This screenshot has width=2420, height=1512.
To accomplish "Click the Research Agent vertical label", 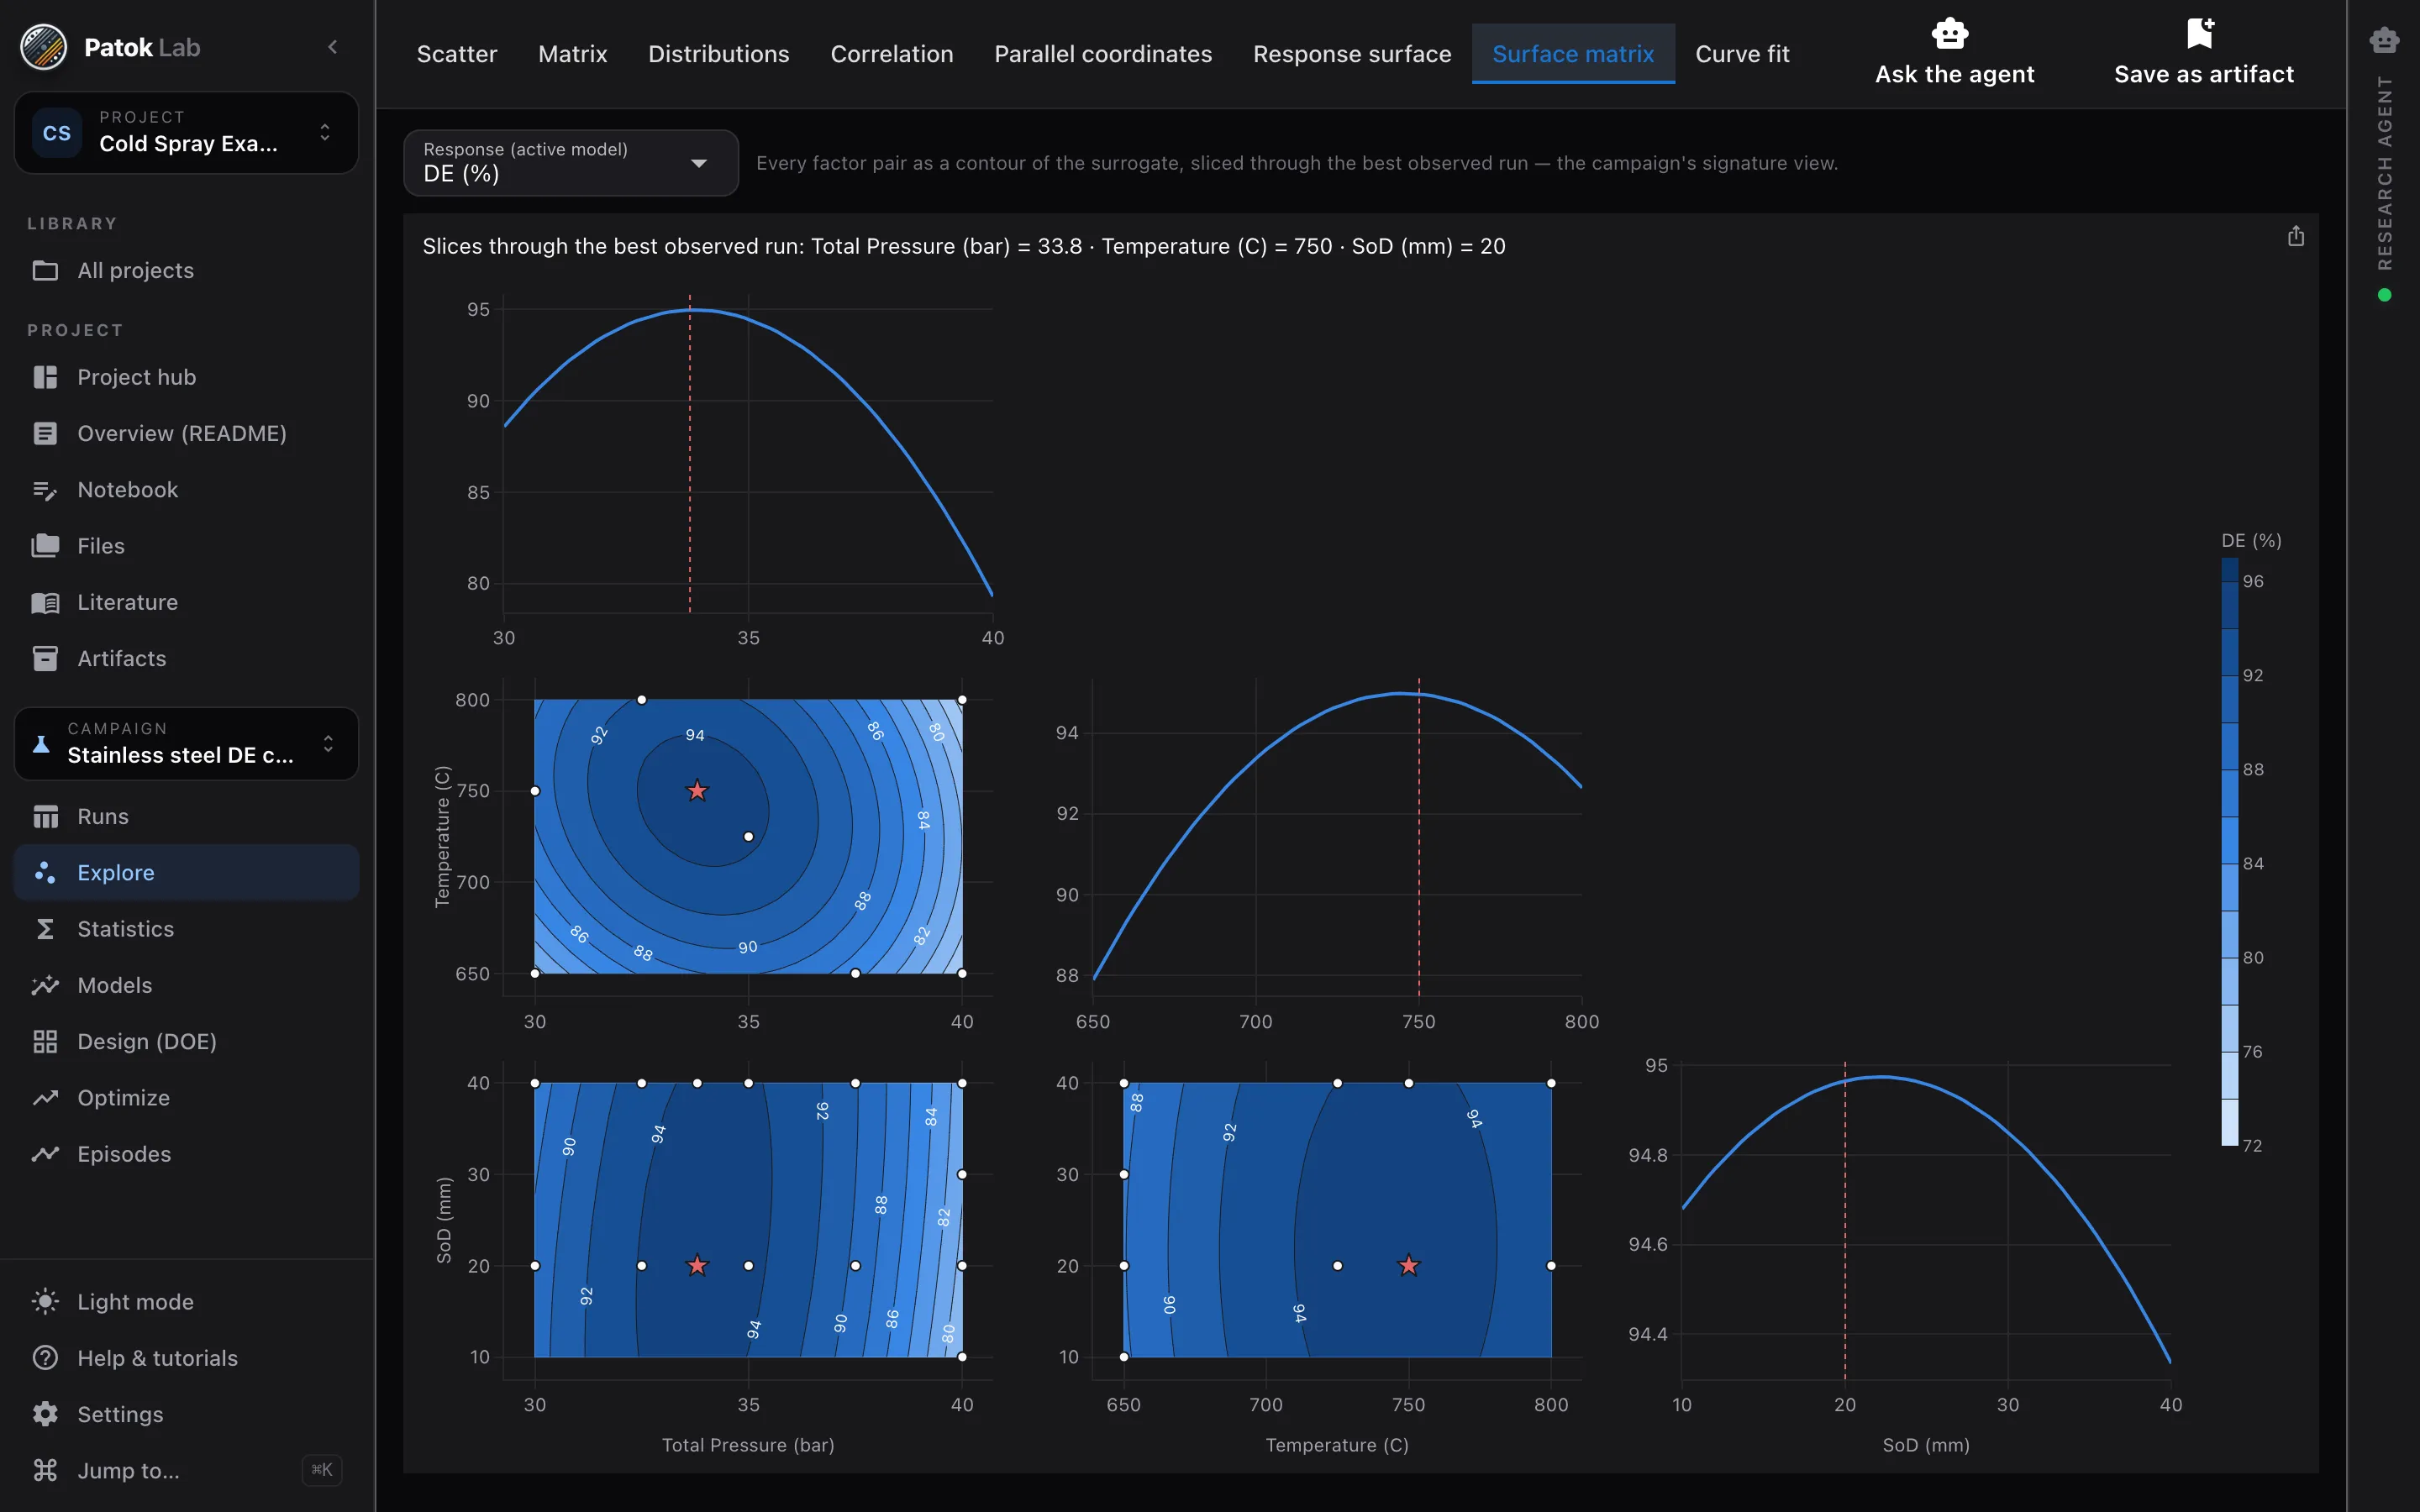I will (2385, 172).
